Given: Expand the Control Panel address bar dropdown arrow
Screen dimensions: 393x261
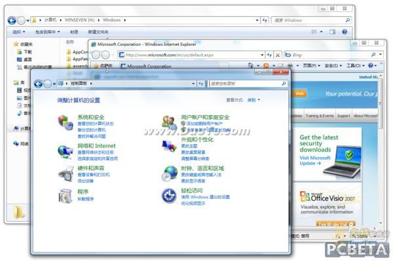Looking at the screenshot, I should click(193, 84).
